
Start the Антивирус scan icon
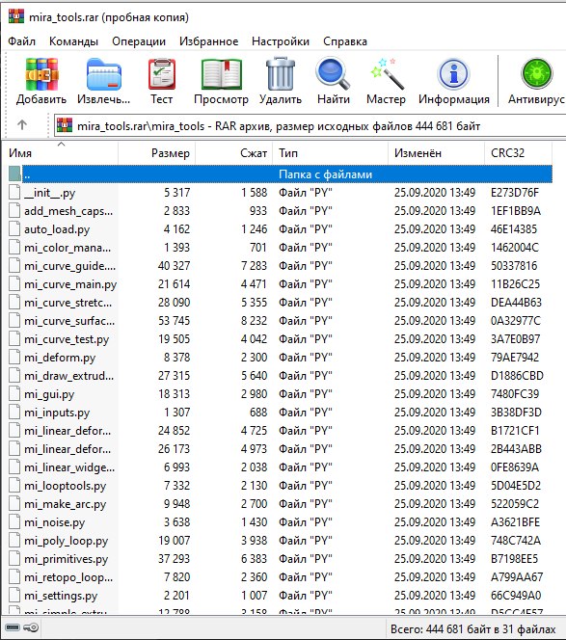(537, 74)
